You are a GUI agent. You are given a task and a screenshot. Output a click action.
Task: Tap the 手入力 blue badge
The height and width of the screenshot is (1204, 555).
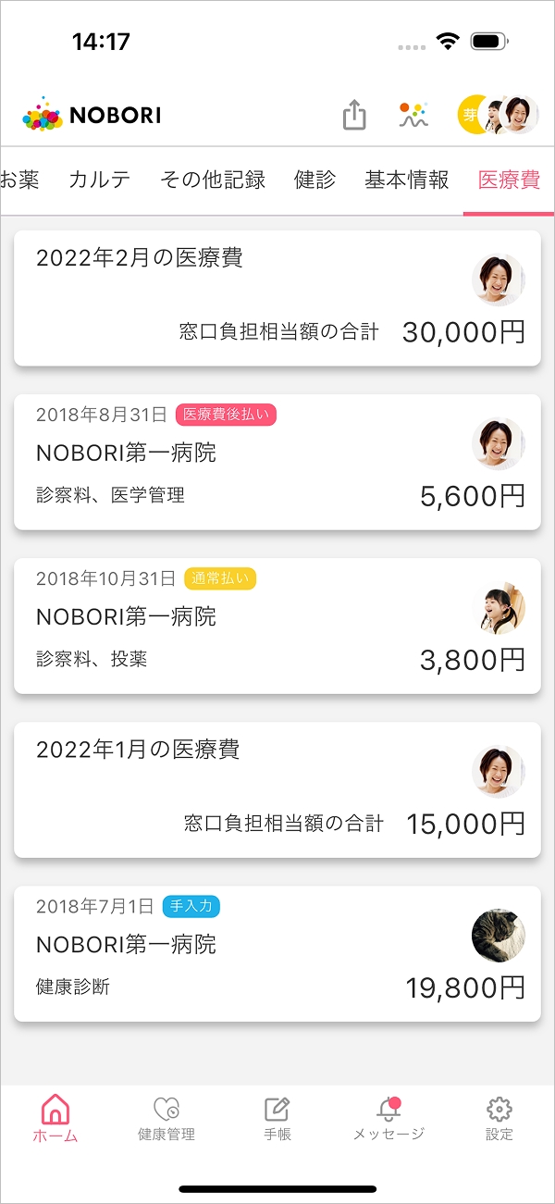[x=191, y=907]
